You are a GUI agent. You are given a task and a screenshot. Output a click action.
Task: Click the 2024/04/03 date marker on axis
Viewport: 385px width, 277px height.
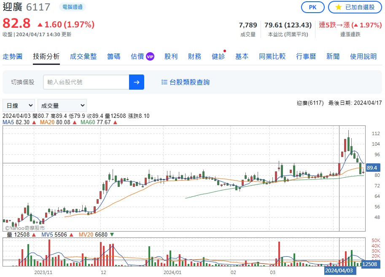[339, 271]
